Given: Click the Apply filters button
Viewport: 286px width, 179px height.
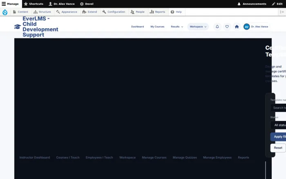Looking at the screenshot, I should tap(278, 136).
